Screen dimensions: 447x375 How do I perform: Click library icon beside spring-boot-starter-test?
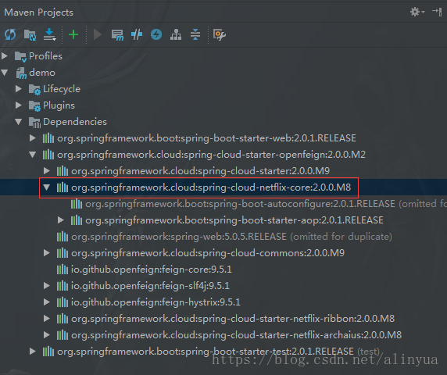click(x=48, y=352)
